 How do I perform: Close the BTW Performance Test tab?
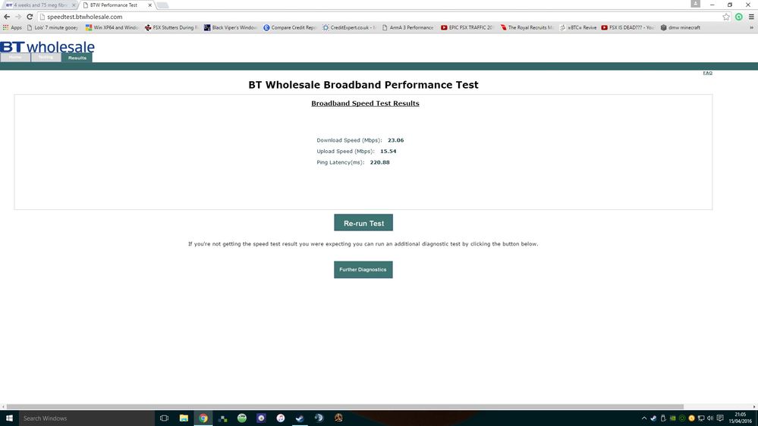[x=150, y=5]
